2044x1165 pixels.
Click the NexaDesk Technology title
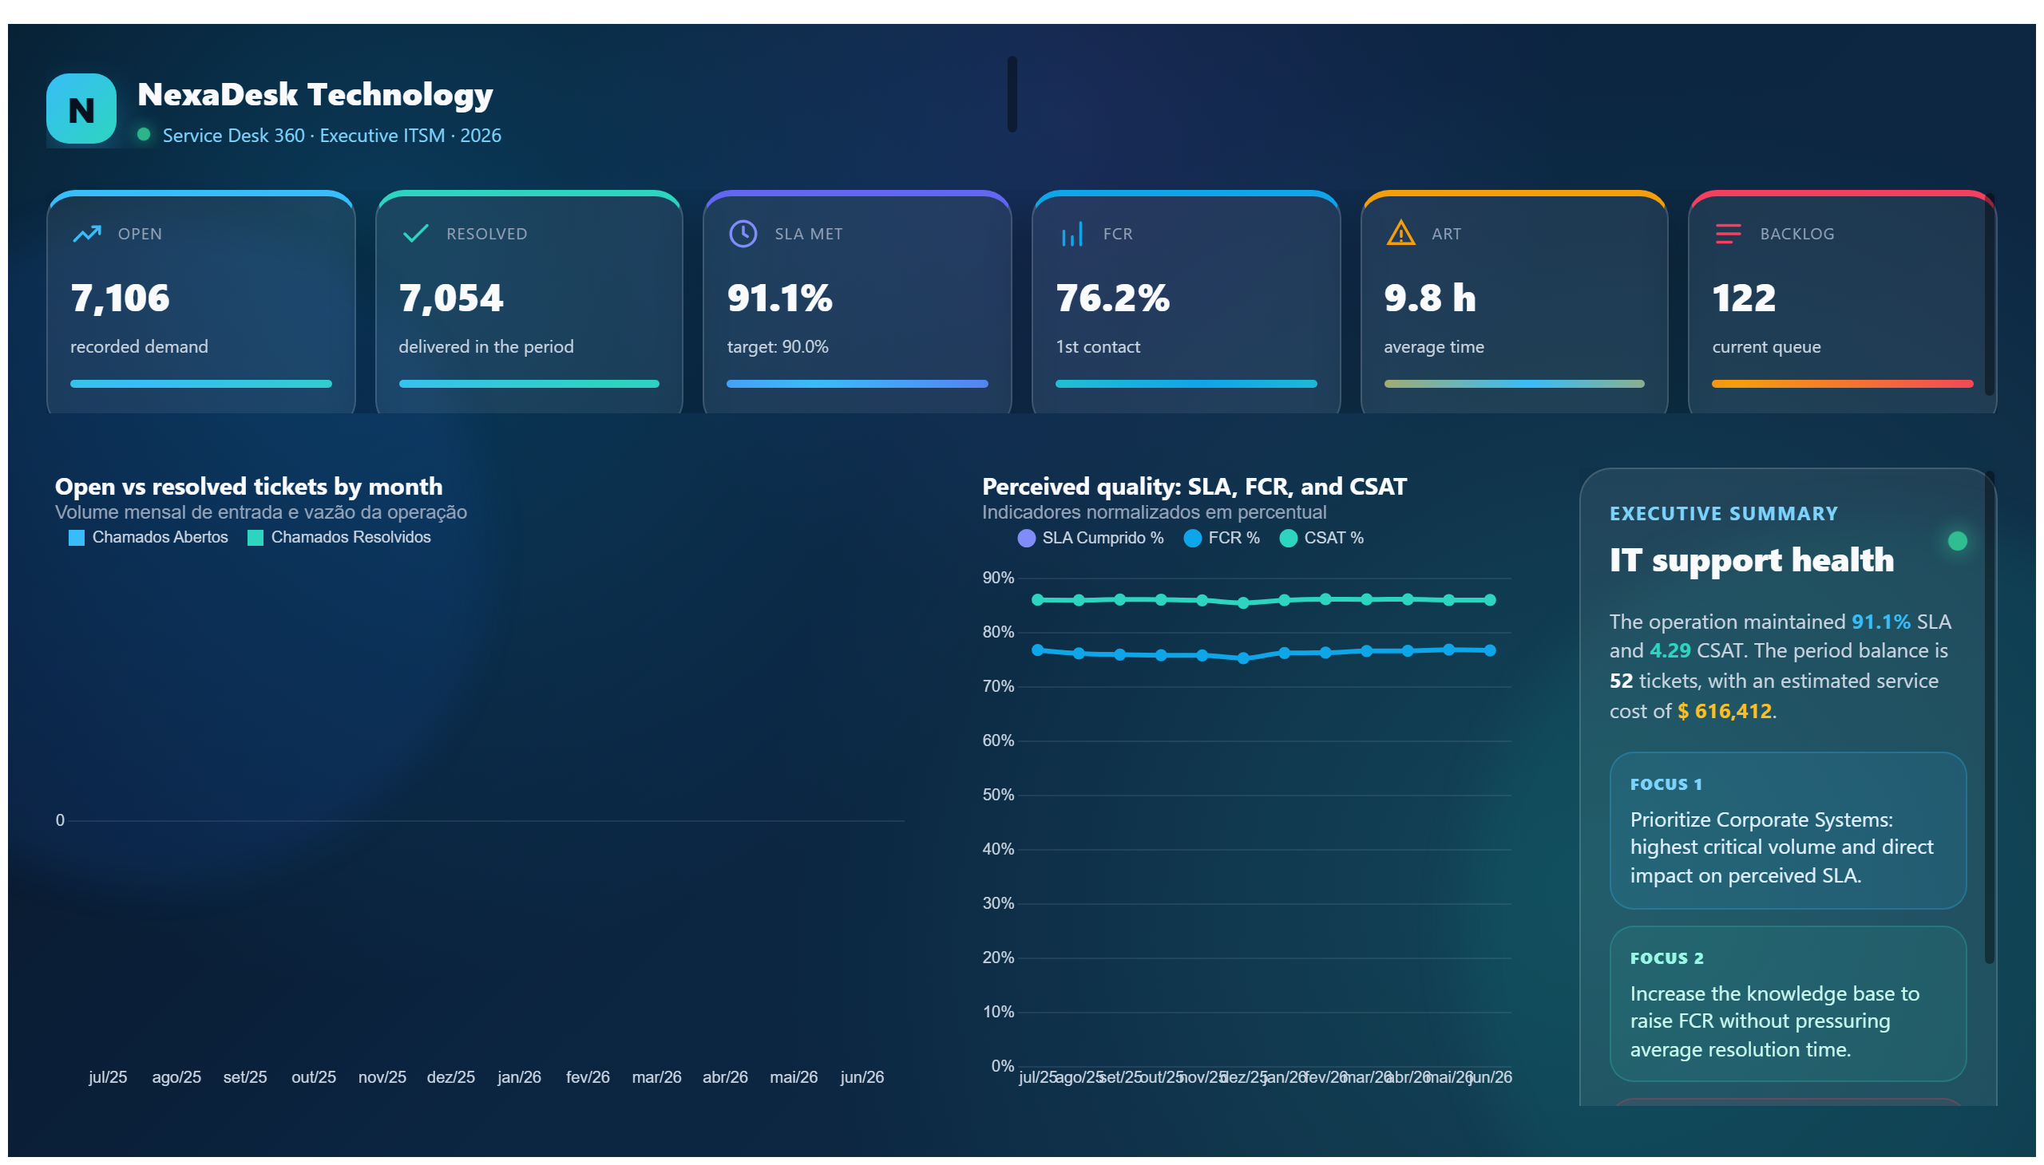pyautogui.click(x=315, y=94)
